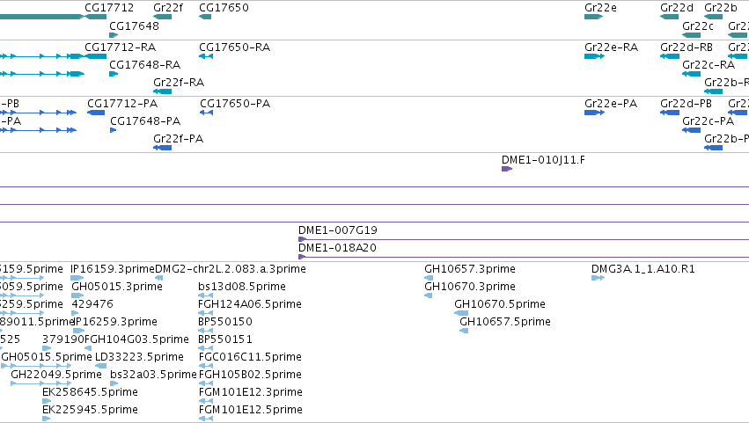Select the 379190 feature label
Image resolution: width=749 pixels, height=423 pixels.
[x=63, y=339]
